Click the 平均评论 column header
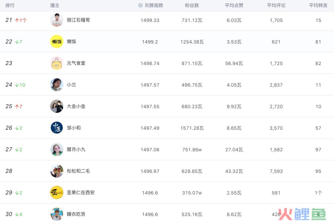Viewport: 334px width, 222px height. pyautogui.click(x=276, y=5)
